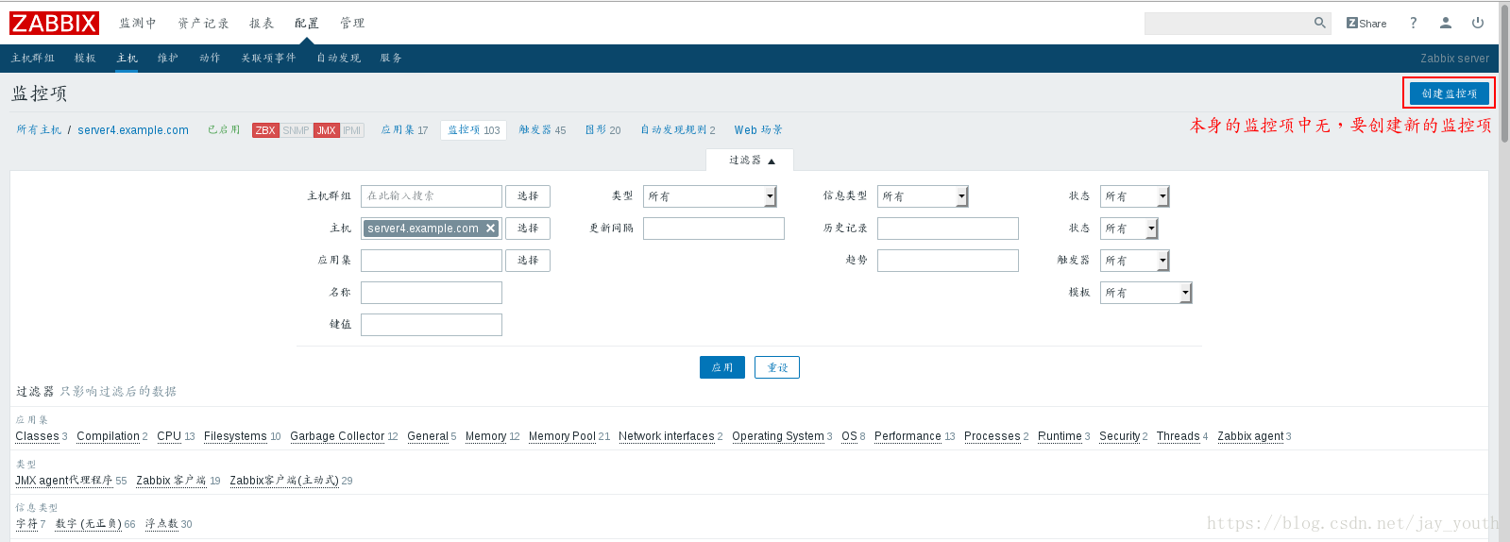1510x542 pixels.
Task: Click the Zabbix logo
Action: click(54, 23)
